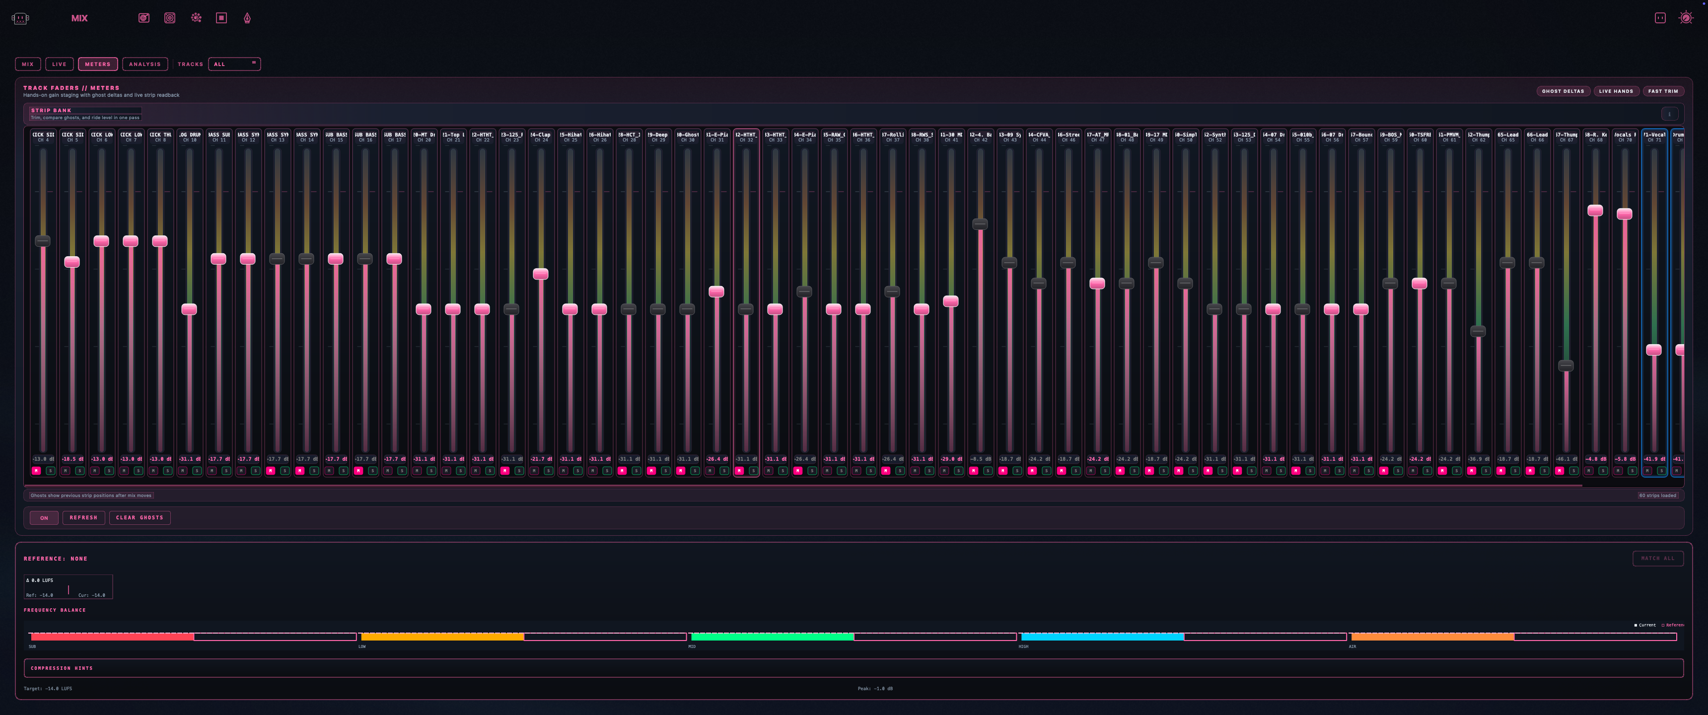Select the pen nib icon in toolbar

click(x=247, y=18)
